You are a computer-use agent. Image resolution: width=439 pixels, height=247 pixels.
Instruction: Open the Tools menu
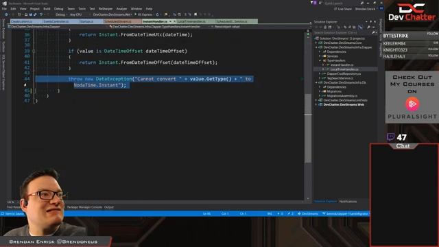click(82, 9)
